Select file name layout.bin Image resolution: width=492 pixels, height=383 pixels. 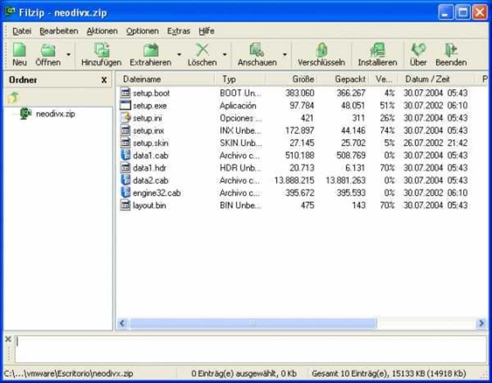(150, 205)
